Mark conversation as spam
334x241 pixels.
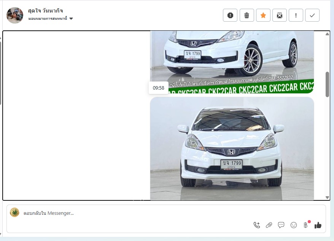coord(230,15)
